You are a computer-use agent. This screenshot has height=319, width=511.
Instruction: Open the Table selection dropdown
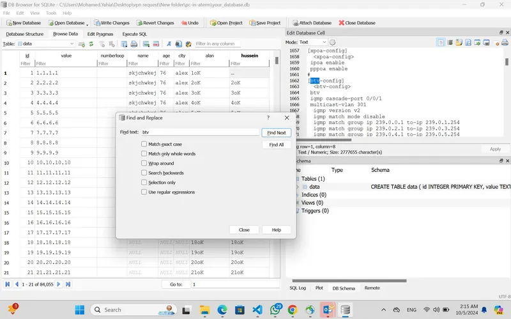[x=45, y=43]
